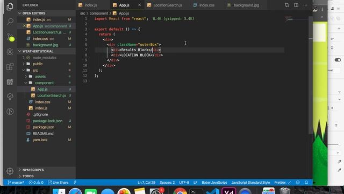Open Chrome from the Dock
This screenshot has width=344, height=194.
(x=180, y=191)
